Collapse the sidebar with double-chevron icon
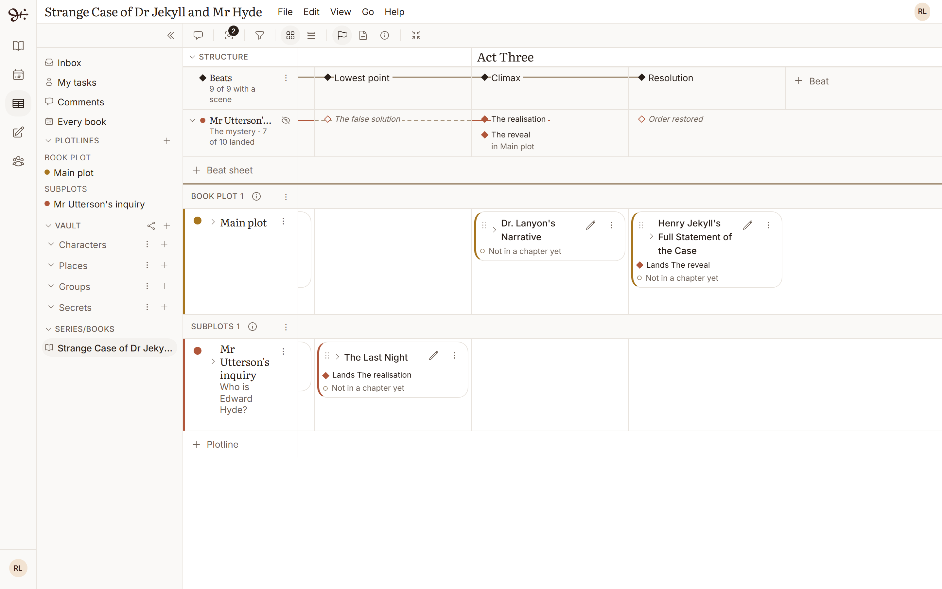This screenshot has height=589, width=942. (170, 35)
